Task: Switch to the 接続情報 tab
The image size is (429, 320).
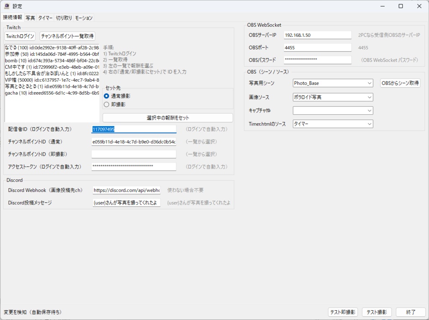Action: [13, 18]
